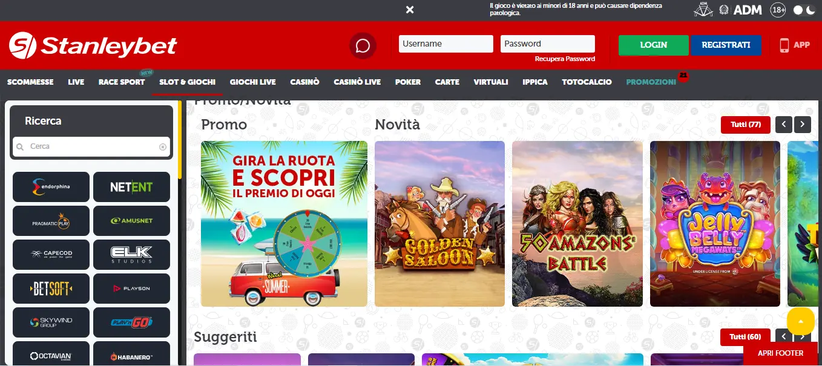Click the ADM state emblem logo

tap(724, 10)
